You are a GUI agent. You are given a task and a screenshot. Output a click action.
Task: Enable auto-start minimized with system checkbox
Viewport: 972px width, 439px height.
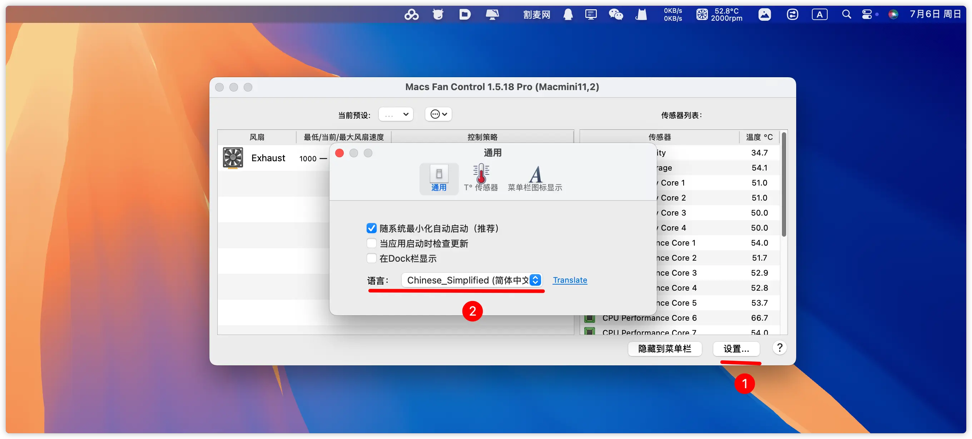371,228
